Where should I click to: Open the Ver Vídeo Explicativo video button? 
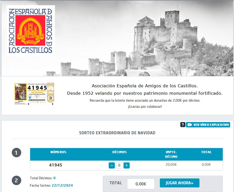[208, 125]
